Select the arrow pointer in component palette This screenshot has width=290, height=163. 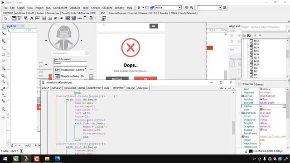pyautogui.click(x=5, y=18)
